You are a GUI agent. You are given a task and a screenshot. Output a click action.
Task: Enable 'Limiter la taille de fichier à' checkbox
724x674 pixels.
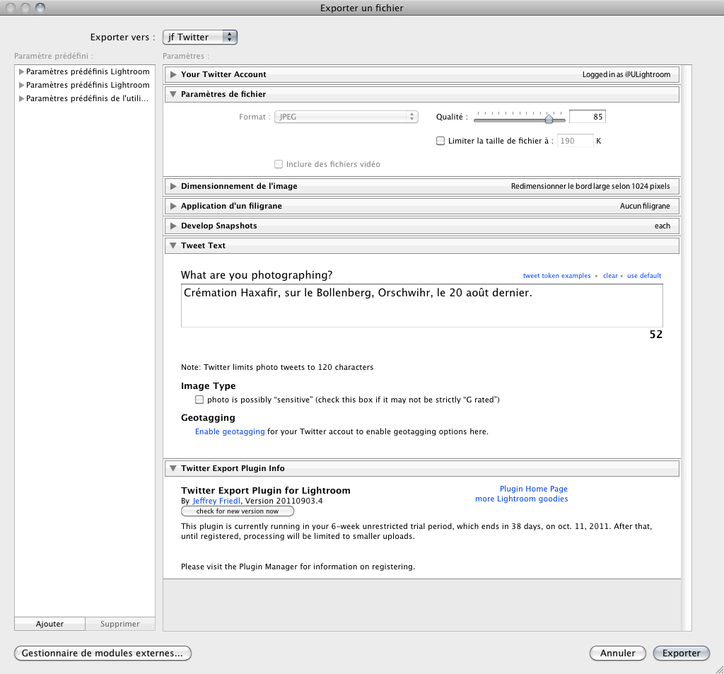(x=440, y=141)
